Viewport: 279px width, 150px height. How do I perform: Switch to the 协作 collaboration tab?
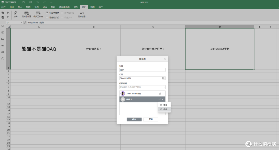(x=76, y=7)
